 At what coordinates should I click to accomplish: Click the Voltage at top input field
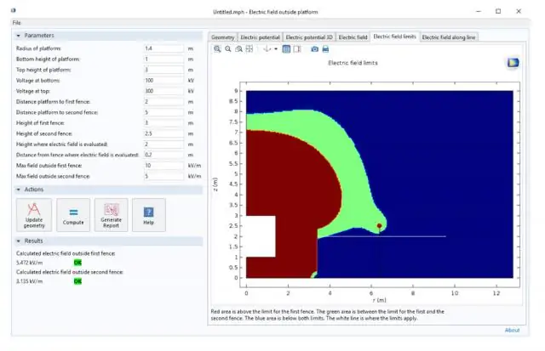tap(163, 91)
